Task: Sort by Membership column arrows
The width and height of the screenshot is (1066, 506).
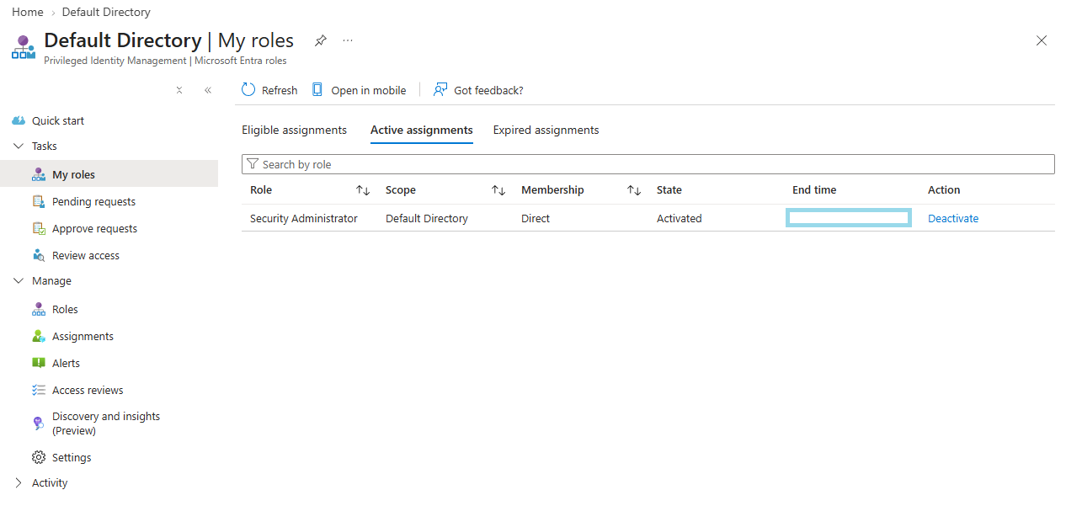Action: tap(634, 190)
